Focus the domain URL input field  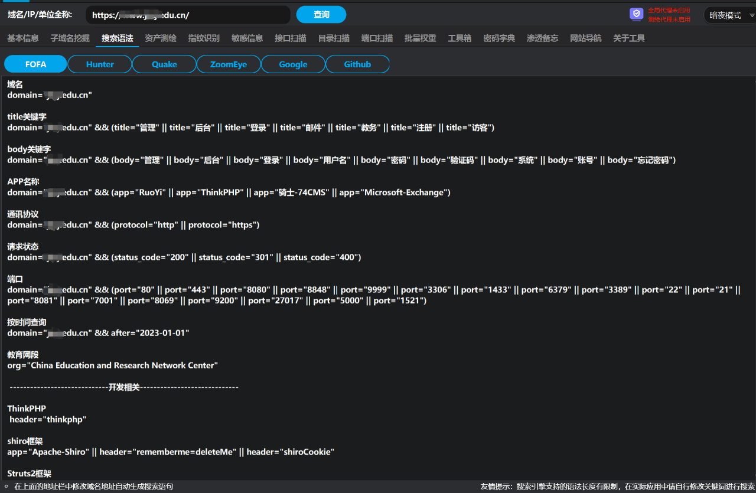[x=188, y=15]
